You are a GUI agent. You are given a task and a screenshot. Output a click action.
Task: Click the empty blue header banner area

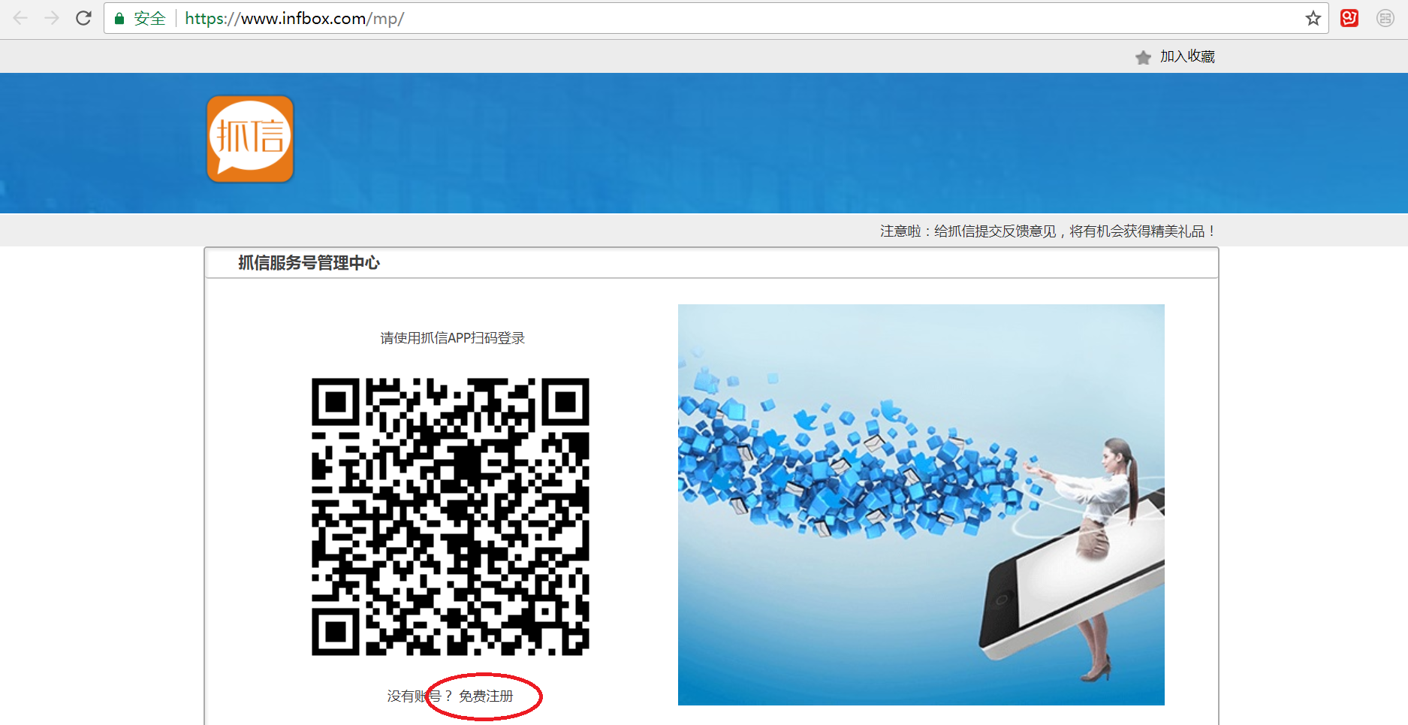(x=751, y=143)
